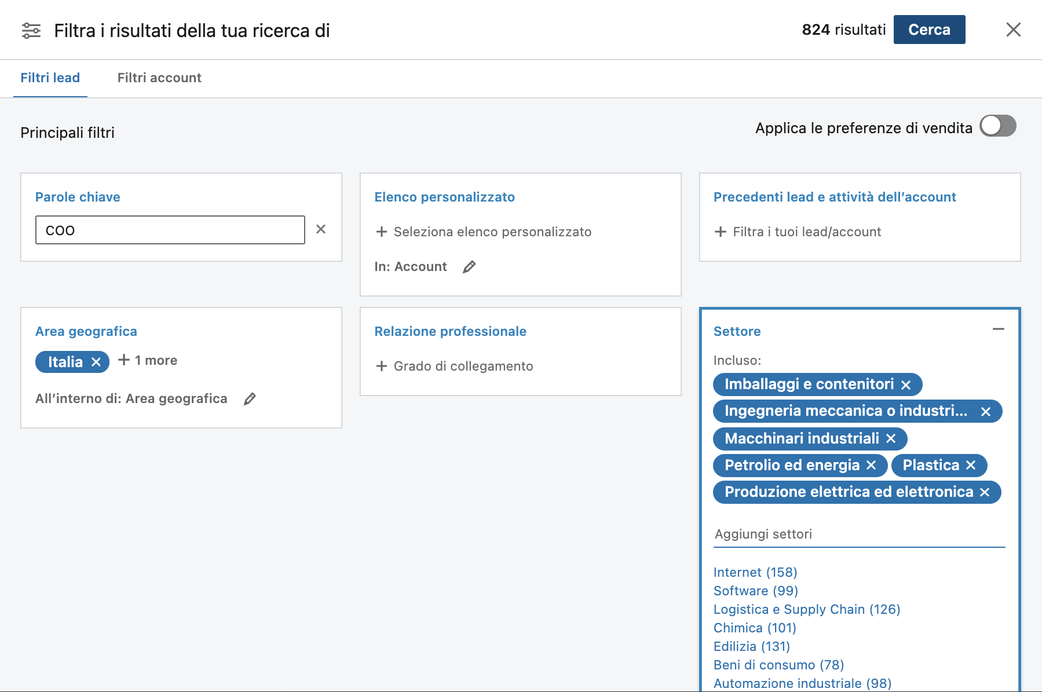Click plus icon for Filtra i tuoi lead/account
Screen dimensions: 1042x692
721,232
